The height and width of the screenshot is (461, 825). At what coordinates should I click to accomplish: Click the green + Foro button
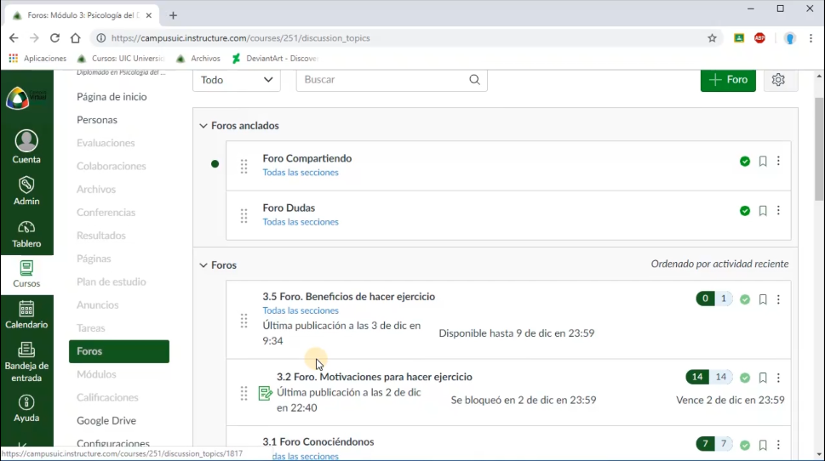(x=728, y=80)
